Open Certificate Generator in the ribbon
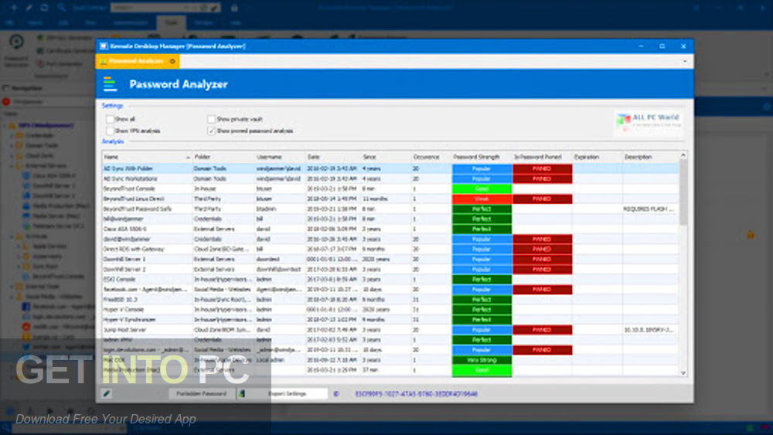 pyautogui.click(x=65, y=51)
